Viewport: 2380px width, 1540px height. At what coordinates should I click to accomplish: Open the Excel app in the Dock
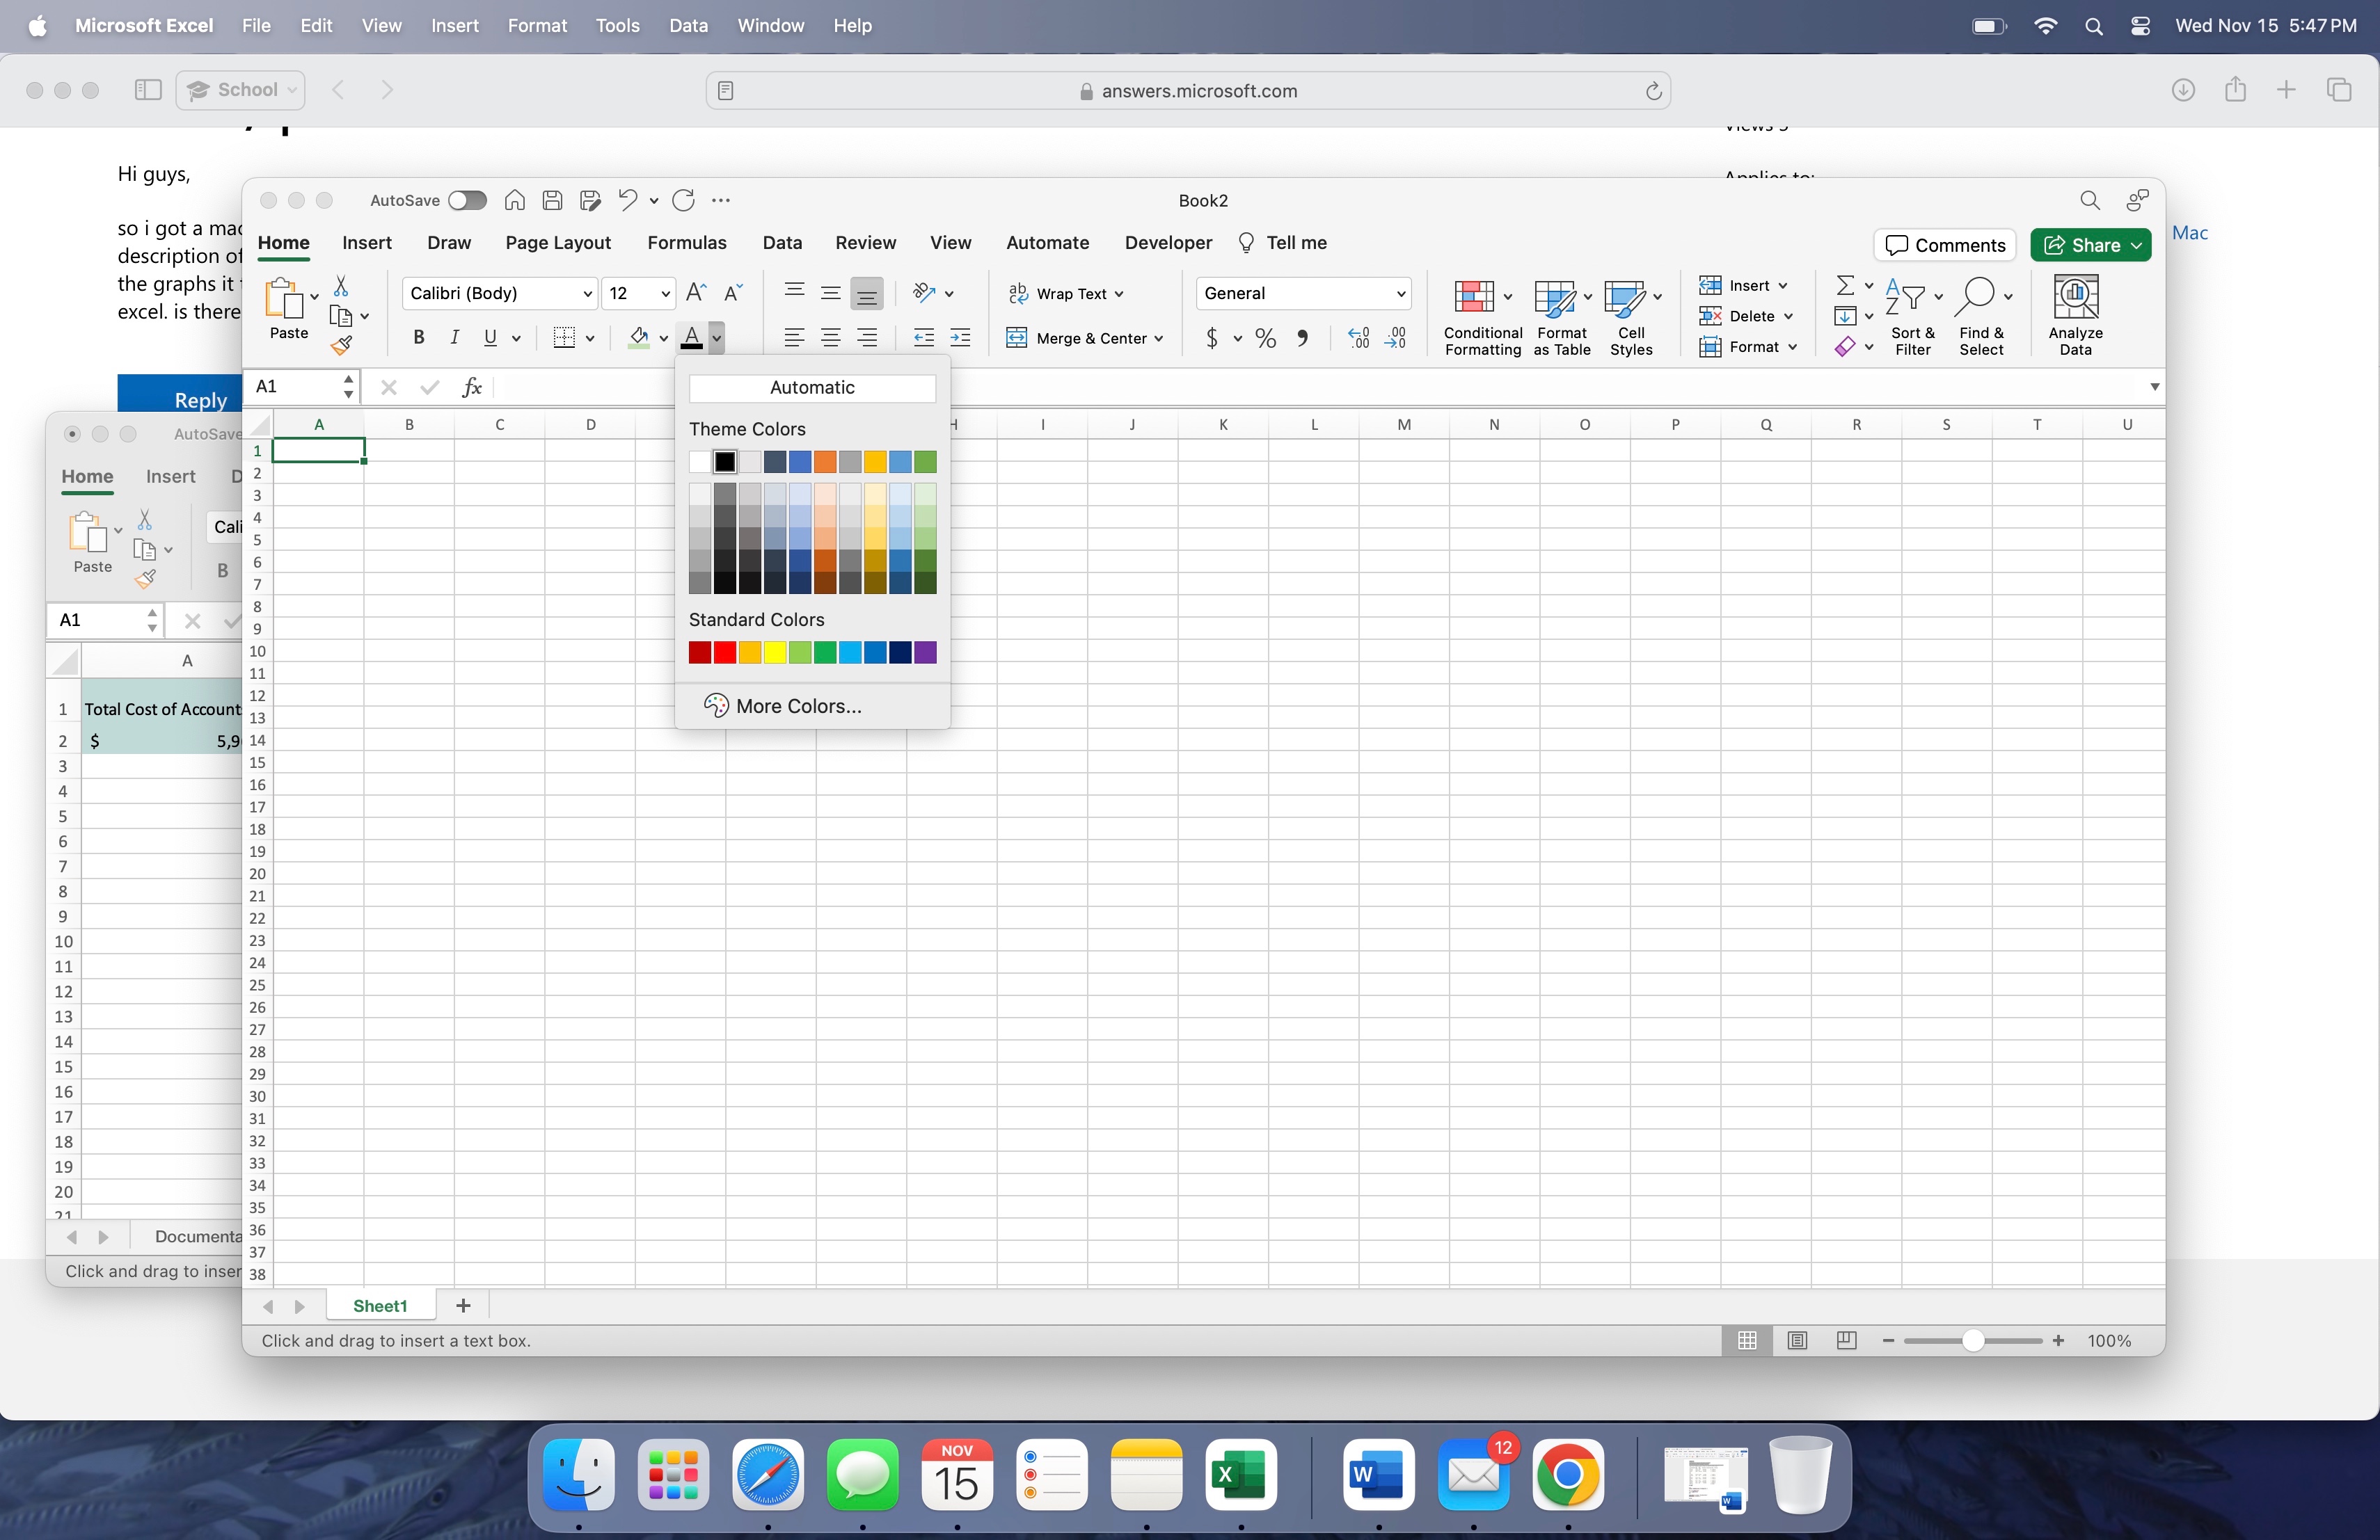pyautogui.click(x=1240, y=1474)
